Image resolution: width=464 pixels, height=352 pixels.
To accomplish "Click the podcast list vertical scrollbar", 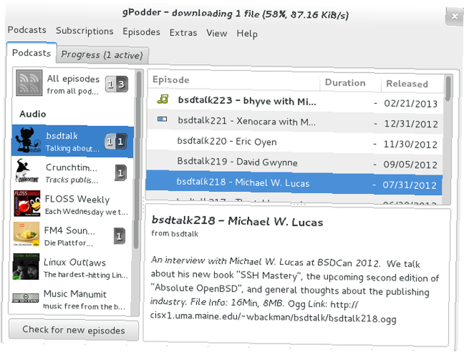I will (137, 192).
